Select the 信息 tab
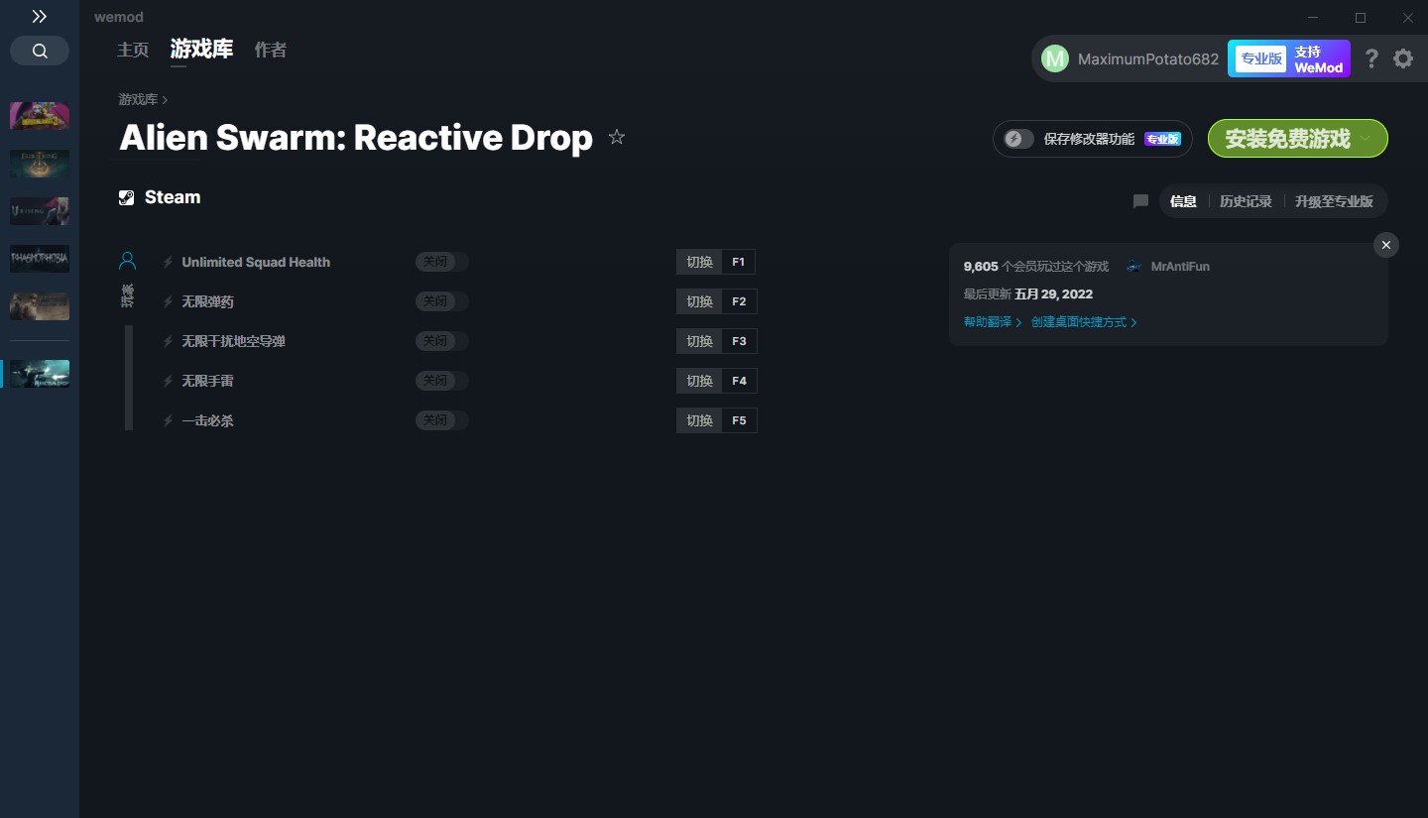1428x818 pixels. click(x=1183, y=201)
